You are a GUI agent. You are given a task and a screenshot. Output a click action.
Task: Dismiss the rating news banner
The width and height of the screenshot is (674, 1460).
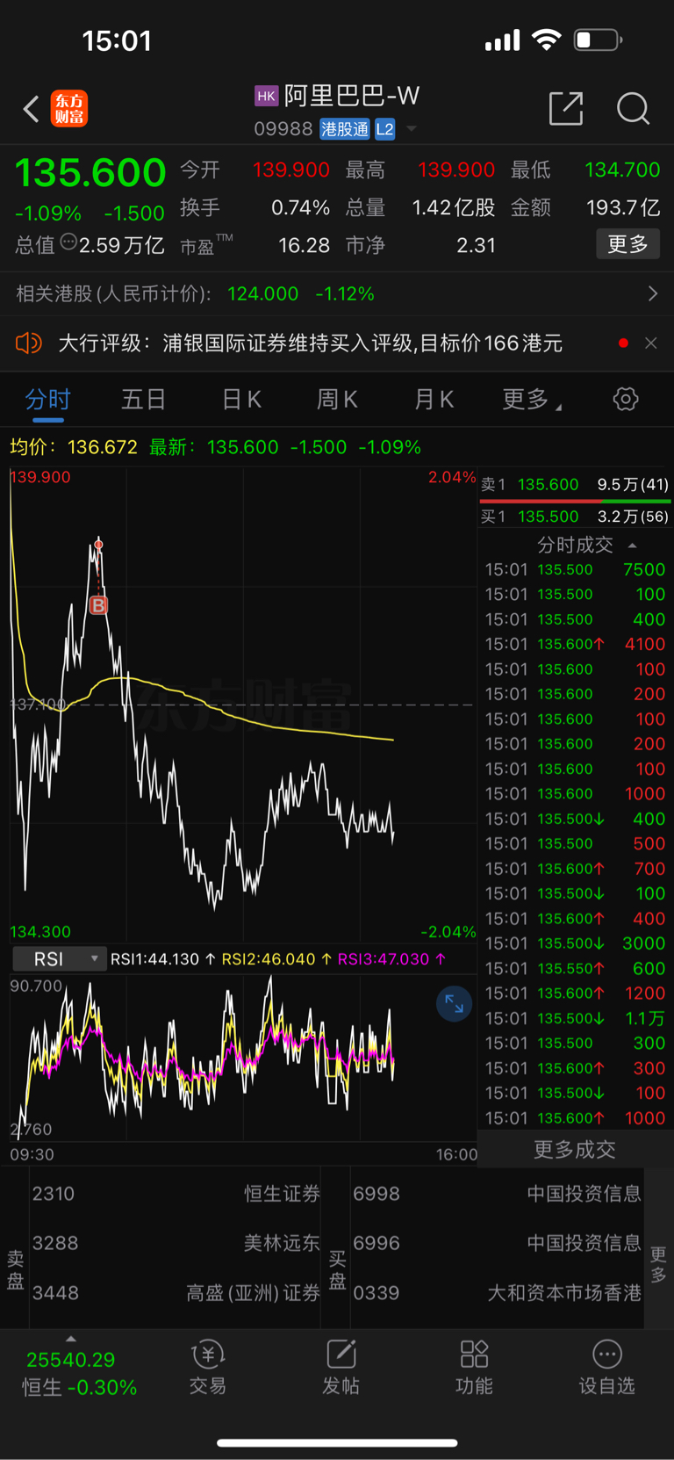click(x=650, y=343)
